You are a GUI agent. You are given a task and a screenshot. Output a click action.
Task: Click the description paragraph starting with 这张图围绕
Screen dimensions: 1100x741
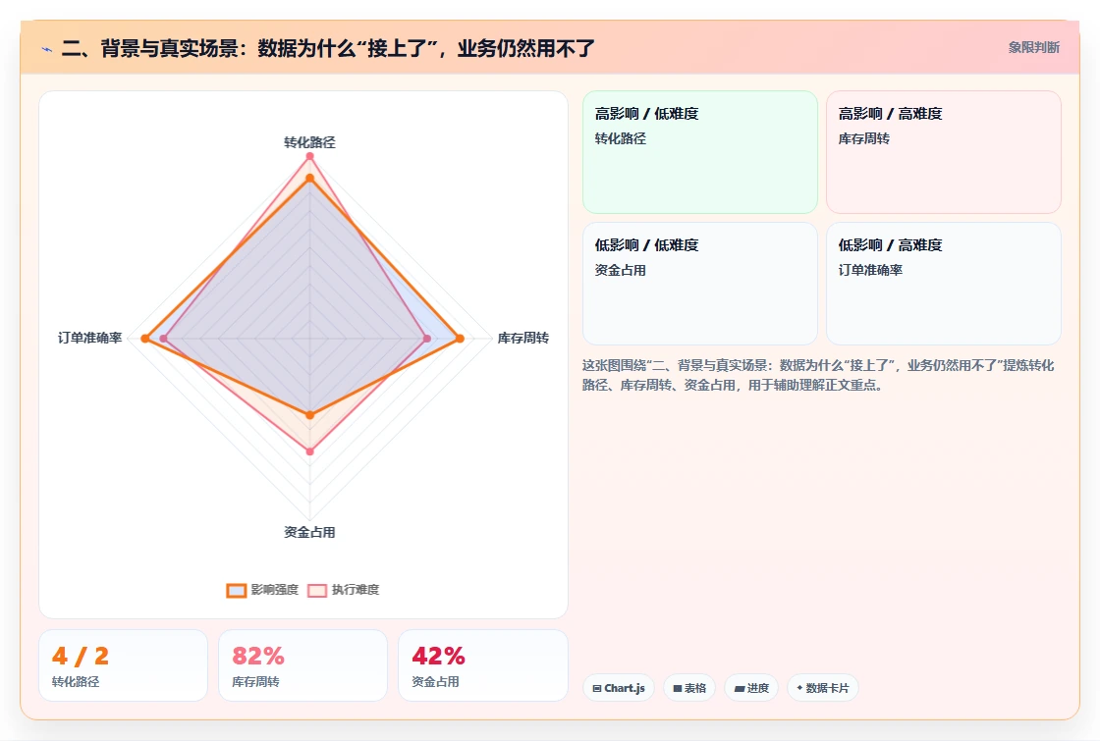818,375
